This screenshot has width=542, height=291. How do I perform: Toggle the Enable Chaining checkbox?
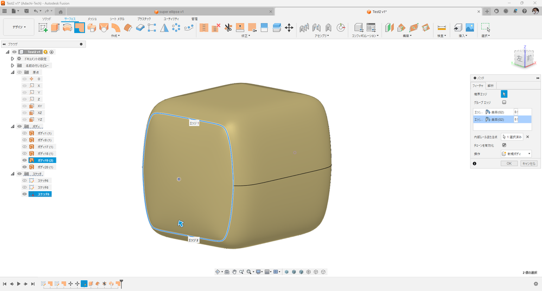(x=504, y=145)
